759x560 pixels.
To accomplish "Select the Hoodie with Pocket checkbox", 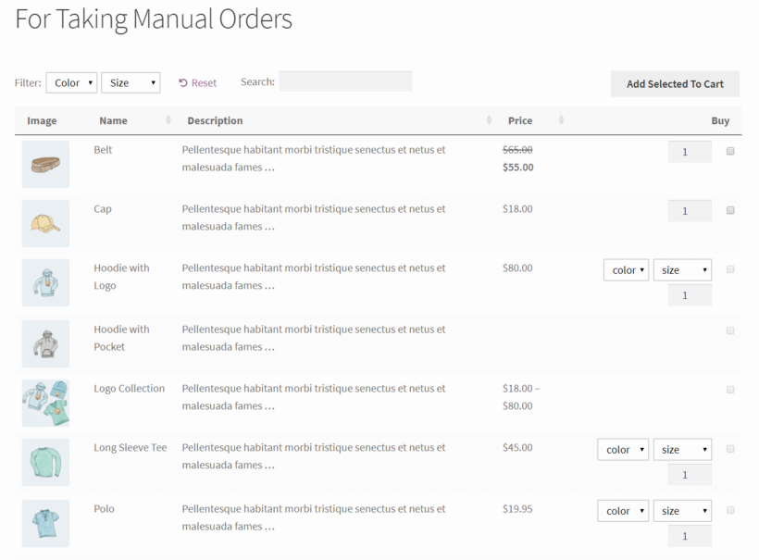I will tap(730, 330).
